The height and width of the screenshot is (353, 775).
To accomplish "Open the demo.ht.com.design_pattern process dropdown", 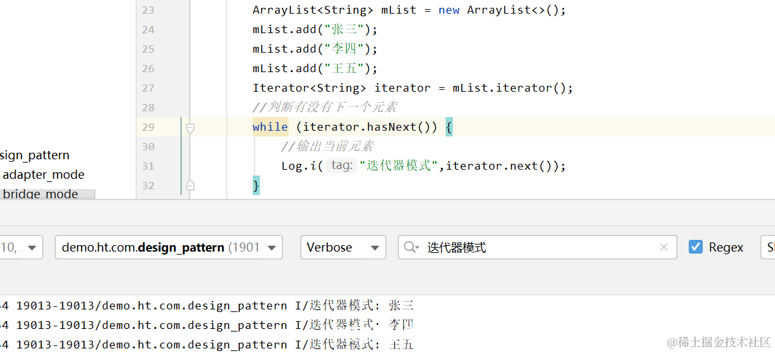I will pyautogui.click(x=169, y=247).
